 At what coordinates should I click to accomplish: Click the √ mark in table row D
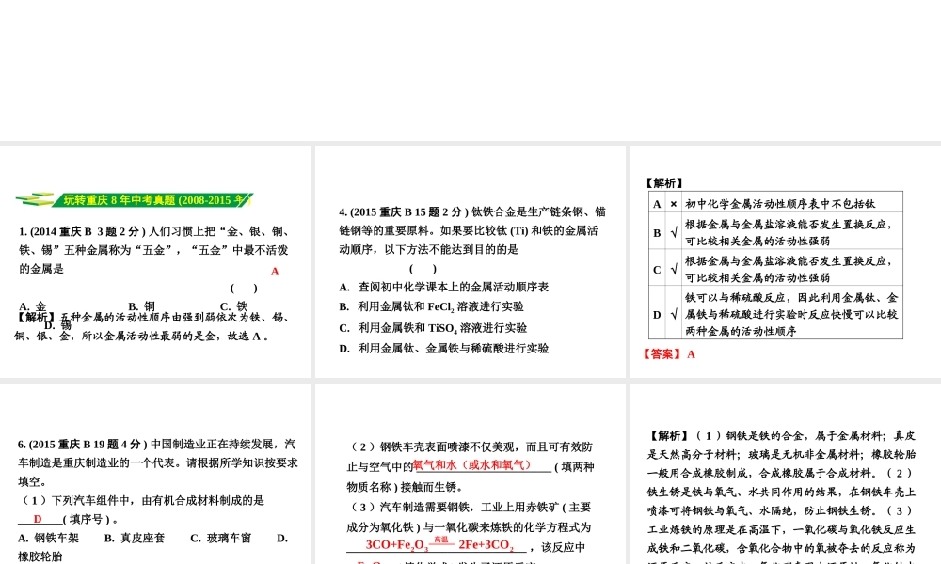point(674,314)
